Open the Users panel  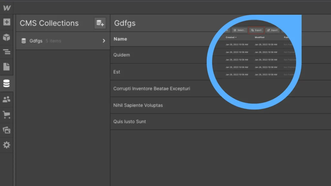coord(6,99)
